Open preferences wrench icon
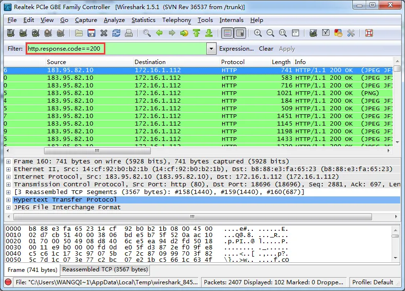Viewport: 405px width, 291px height. 351,33
